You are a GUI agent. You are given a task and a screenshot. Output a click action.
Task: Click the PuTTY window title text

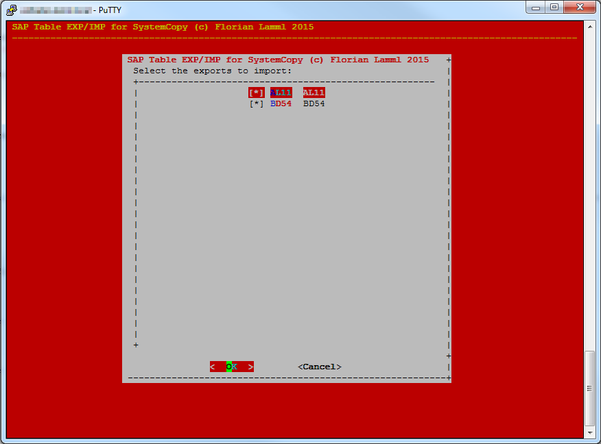71,10
